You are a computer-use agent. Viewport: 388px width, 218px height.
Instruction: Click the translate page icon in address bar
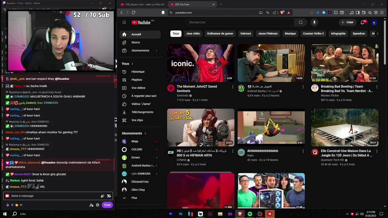(268, 12)
